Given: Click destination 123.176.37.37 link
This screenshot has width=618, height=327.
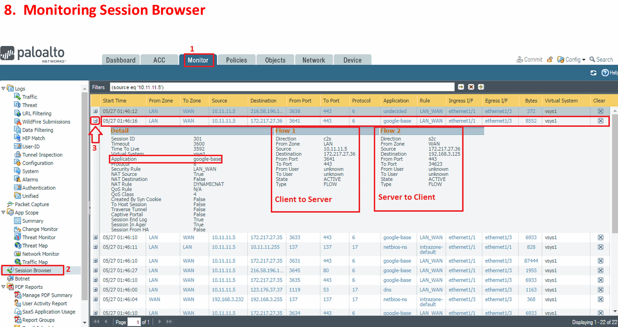Looking at the screenshot, I should click(267, 290).
